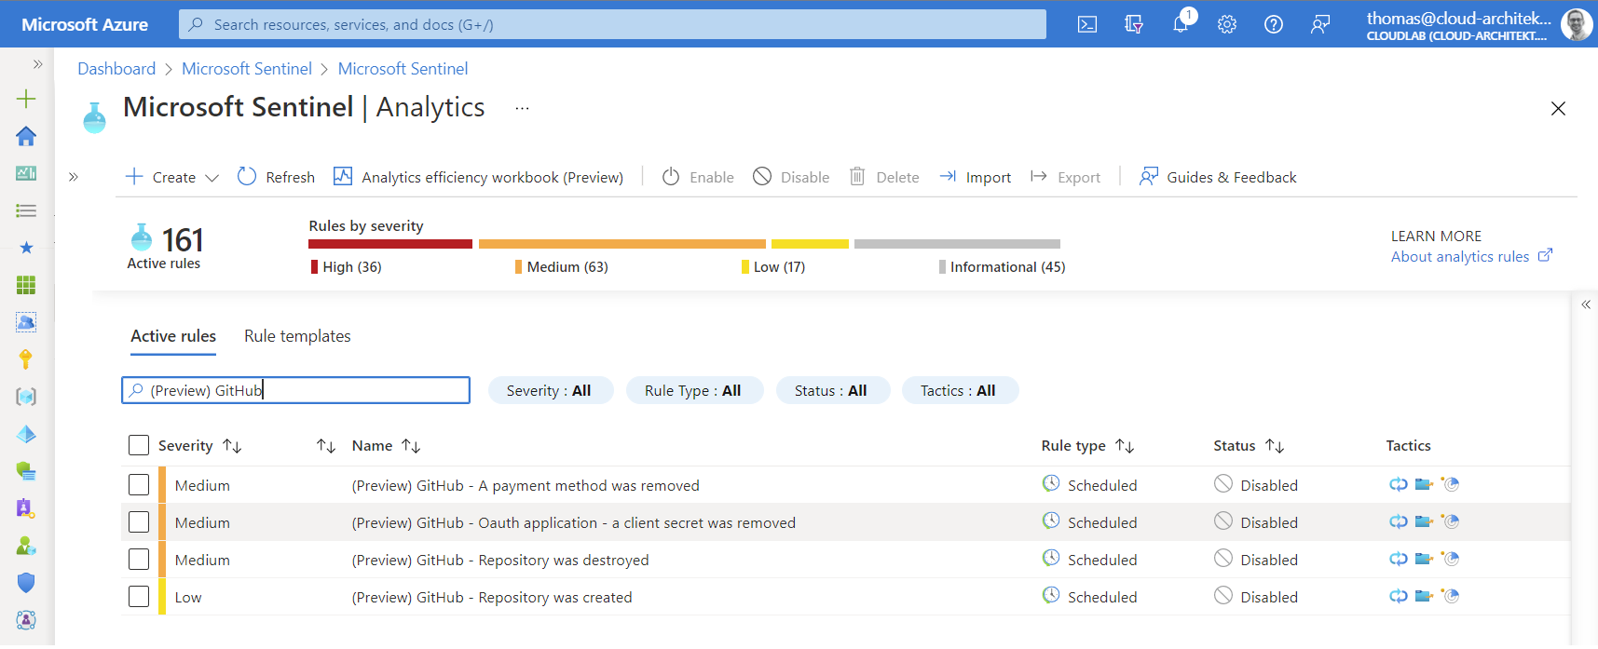Image resolution: width=1598 pixels, height=649 pixels.
Task: Click the Medium (63) severity bar
Action: (x=622, y=244)
